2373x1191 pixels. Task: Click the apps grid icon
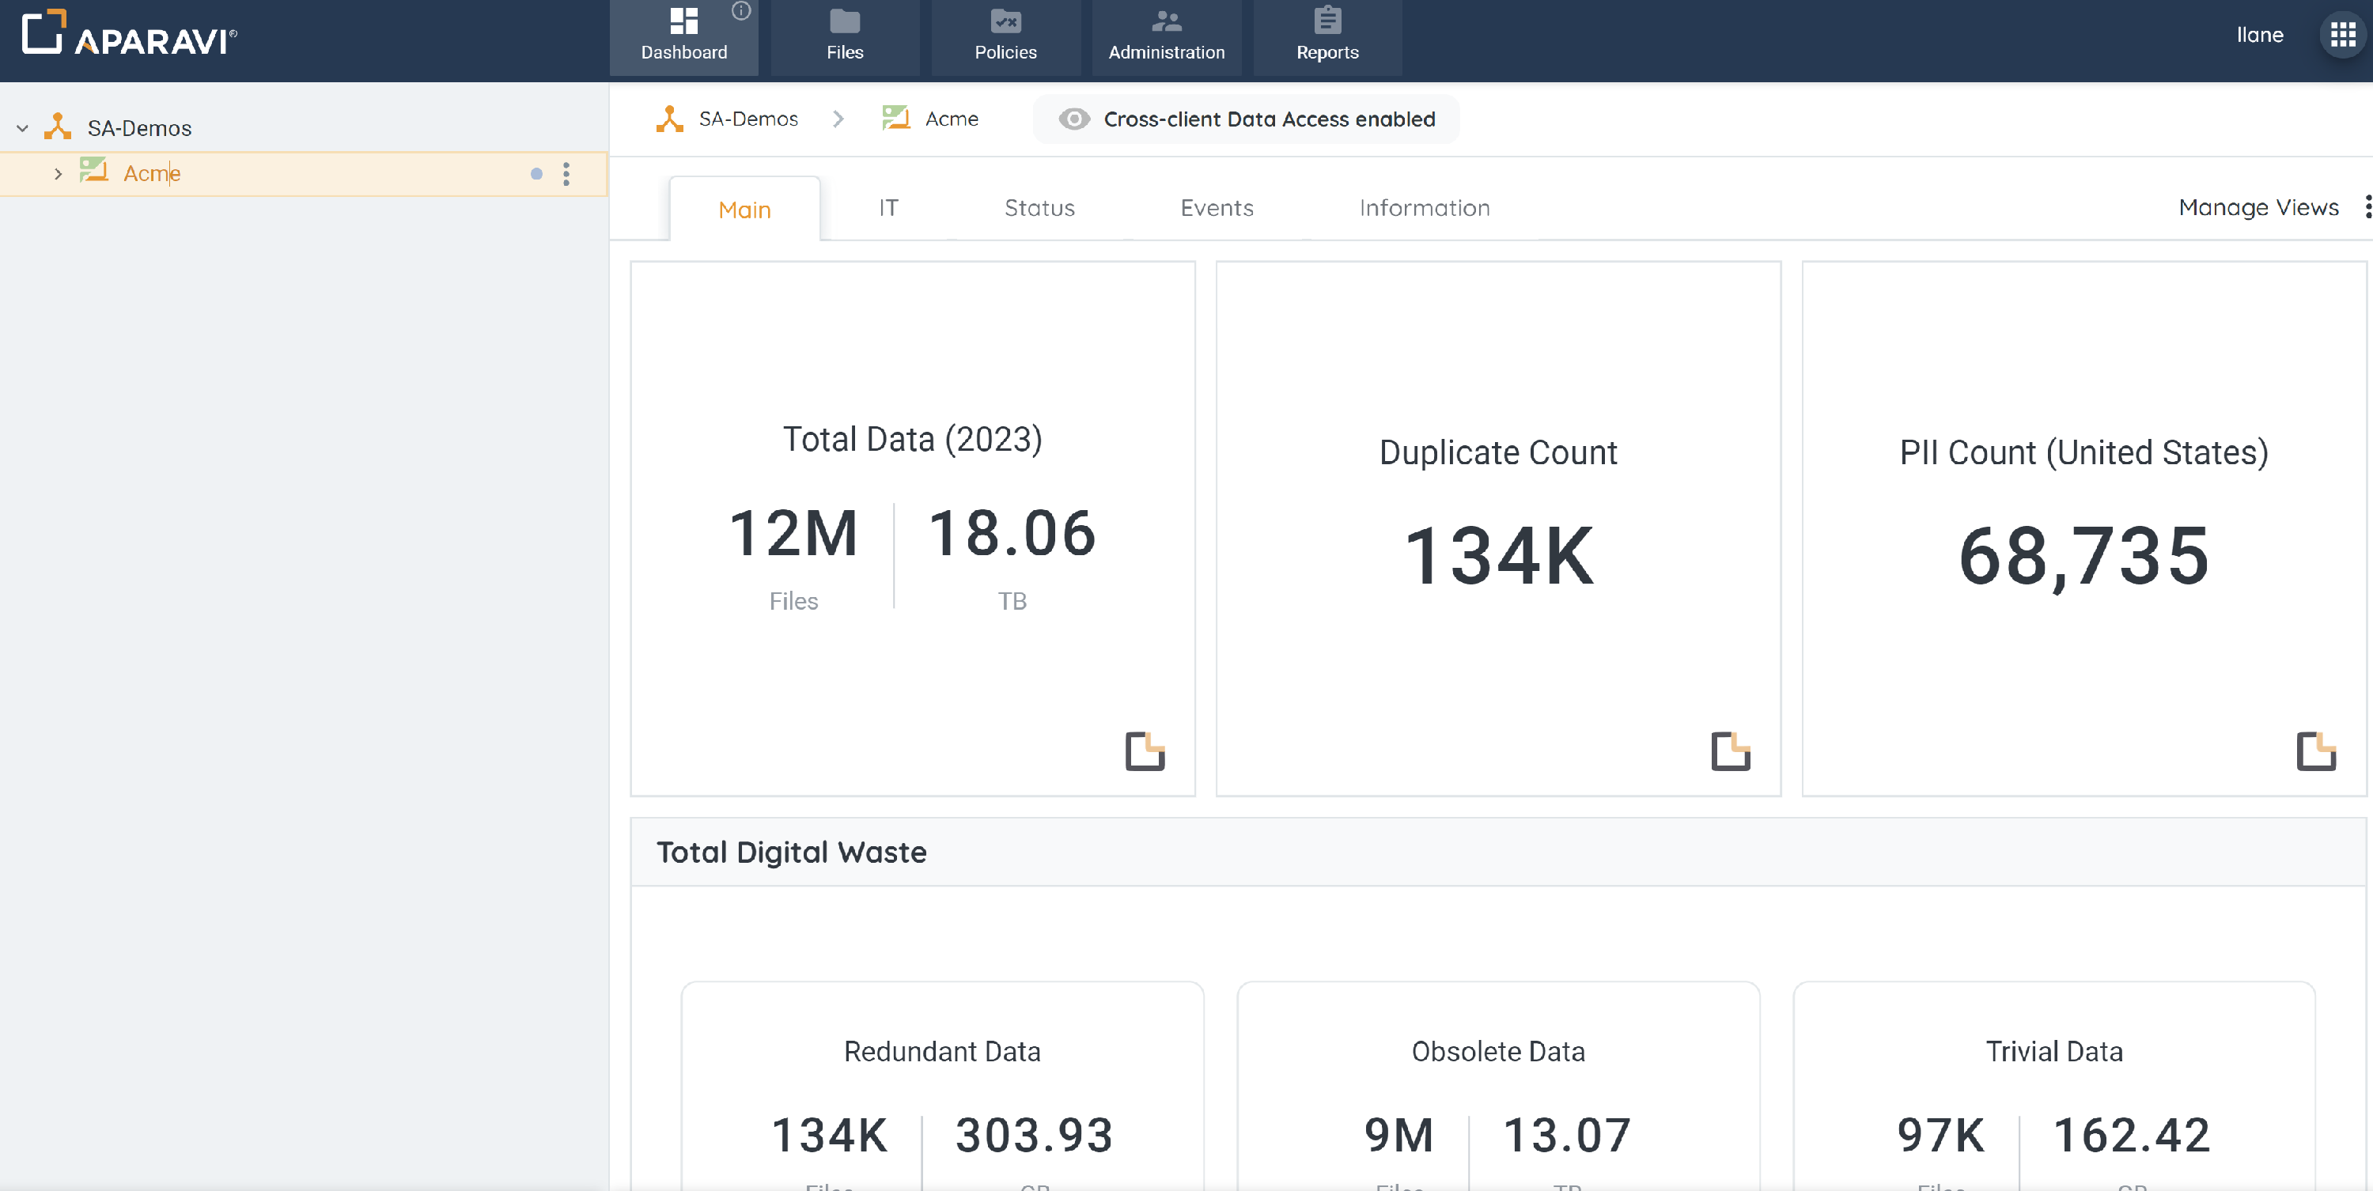[x=2343, y=35]
